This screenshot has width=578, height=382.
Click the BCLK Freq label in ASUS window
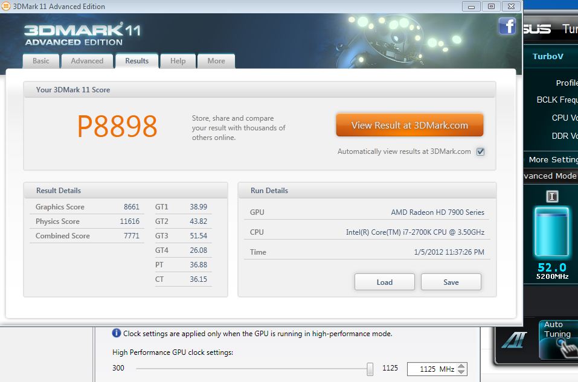(557, 100)
